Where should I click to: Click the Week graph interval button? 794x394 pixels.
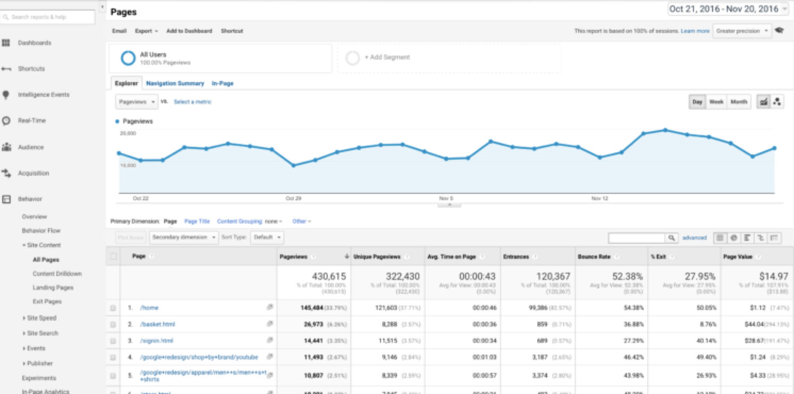tap(716, 102)
